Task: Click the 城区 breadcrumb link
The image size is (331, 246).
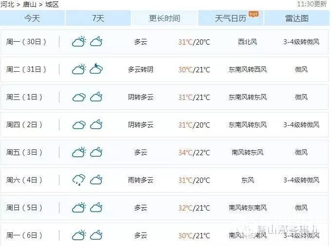Action: pyautogui.click(x=52, y=4)
